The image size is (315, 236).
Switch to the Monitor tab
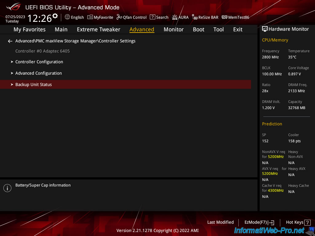pos(173,29)
